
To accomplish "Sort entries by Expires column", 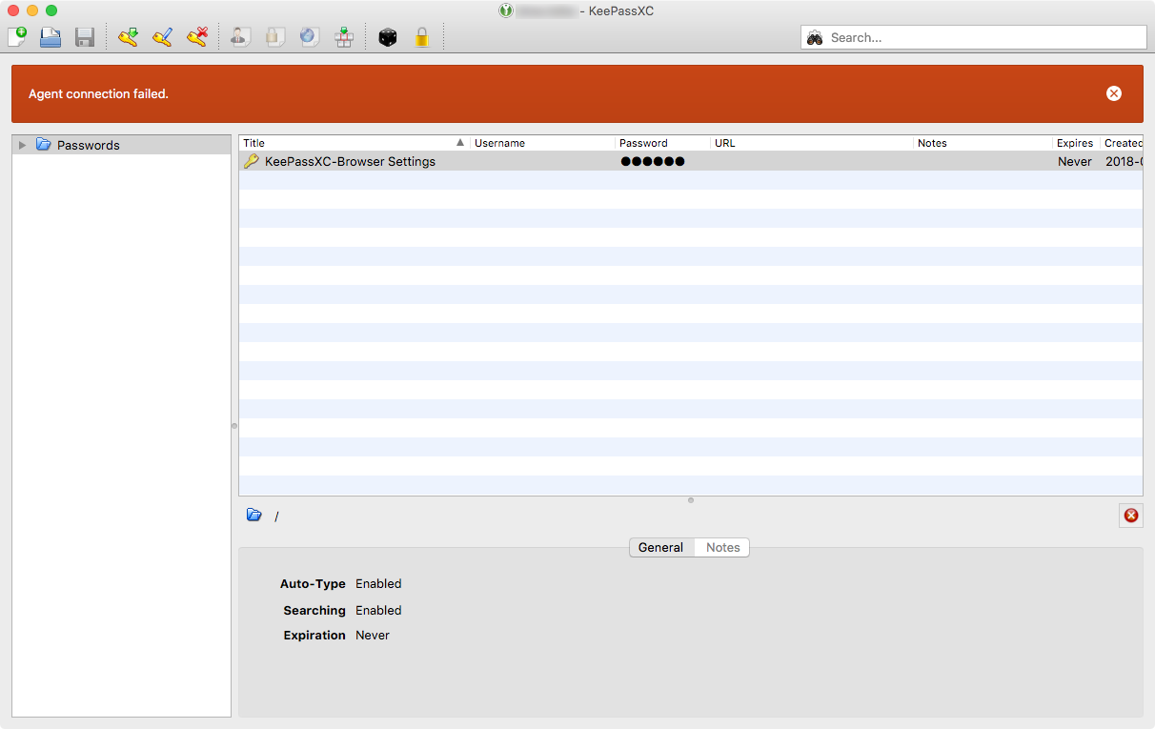I will 1076,143.
